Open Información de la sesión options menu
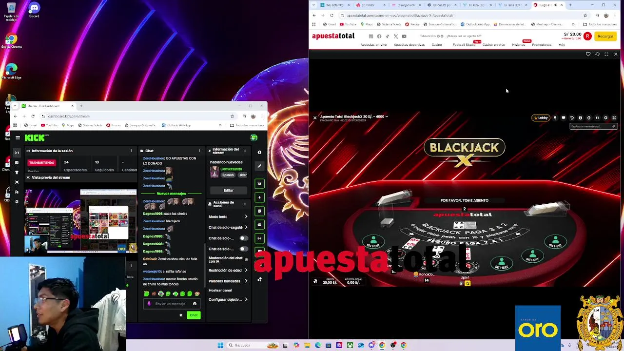 pyautogui.click(x=131, y=151)
